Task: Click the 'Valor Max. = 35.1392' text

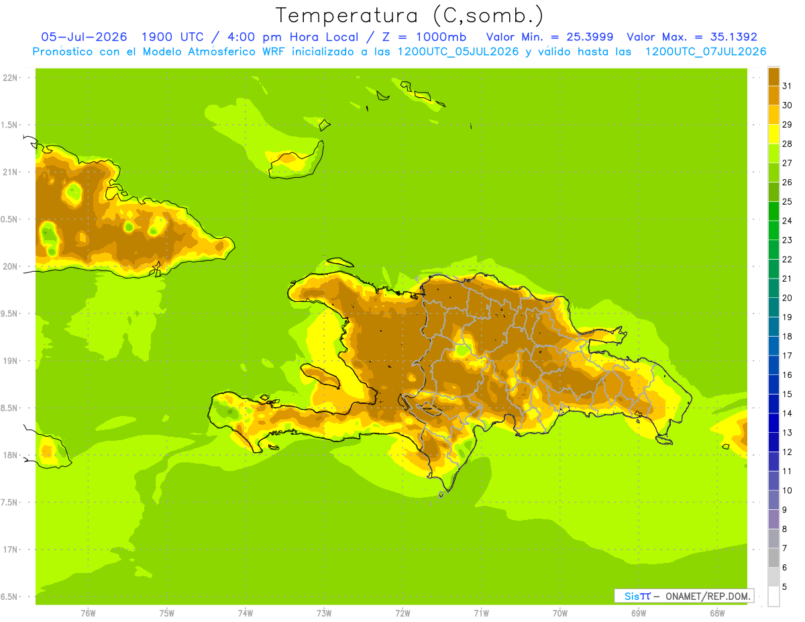Action: point(692,37)
